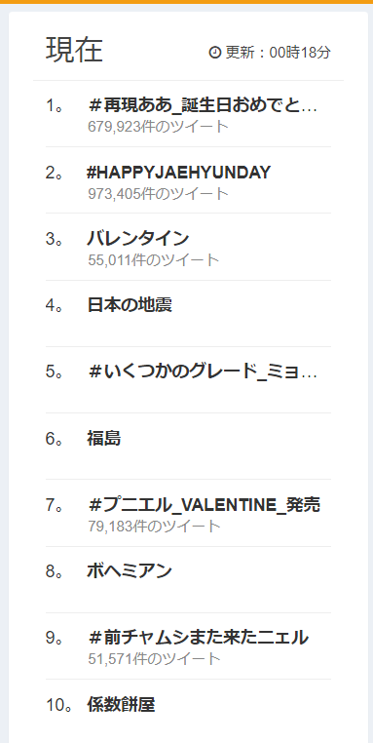Click the 55,011件のツイート count
The image size is (373, 743).
(153, 260)
